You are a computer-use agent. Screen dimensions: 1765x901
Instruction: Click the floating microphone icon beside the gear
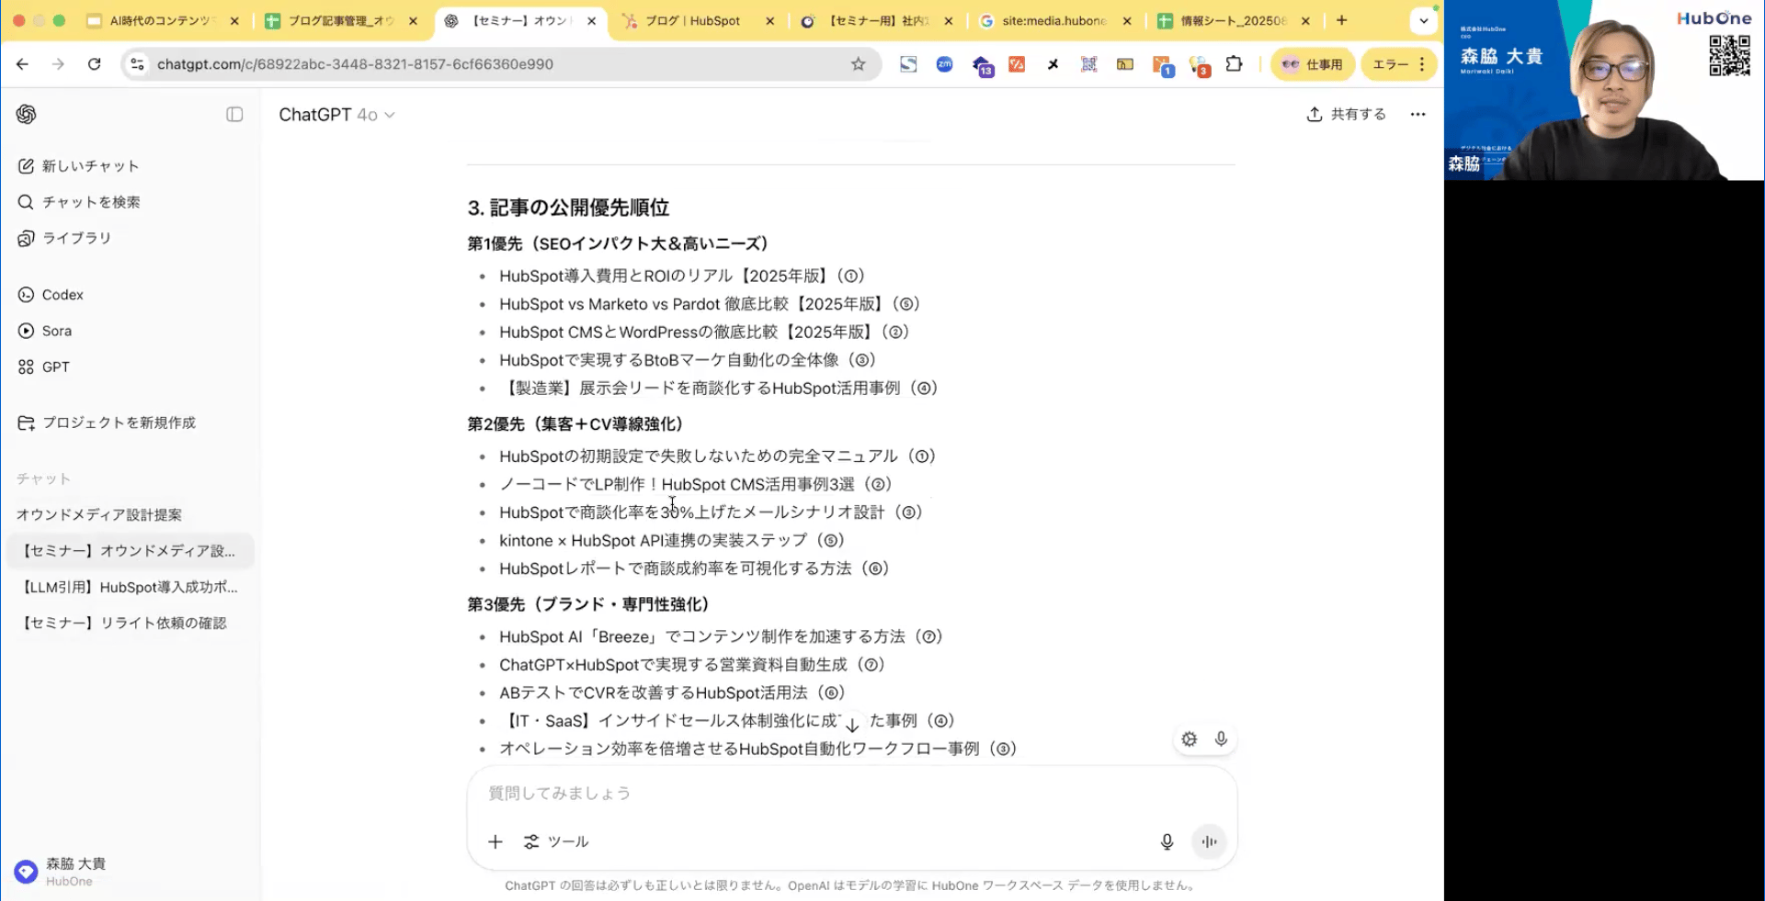click(1221, 739)
